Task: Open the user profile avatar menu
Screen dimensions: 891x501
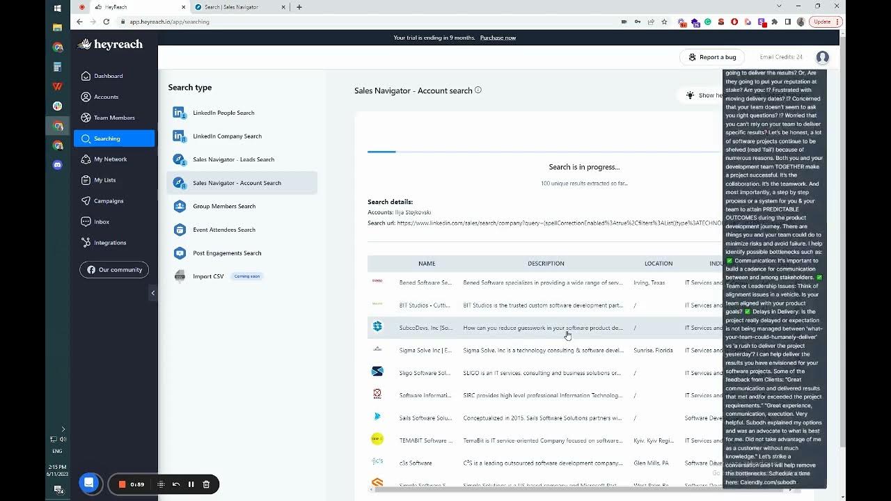Action: pyautogui.click(x=823, y=57)
